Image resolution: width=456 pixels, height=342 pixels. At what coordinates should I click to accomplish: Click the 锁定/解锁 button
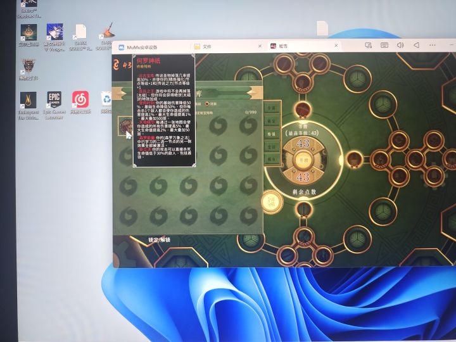point(159,240)
